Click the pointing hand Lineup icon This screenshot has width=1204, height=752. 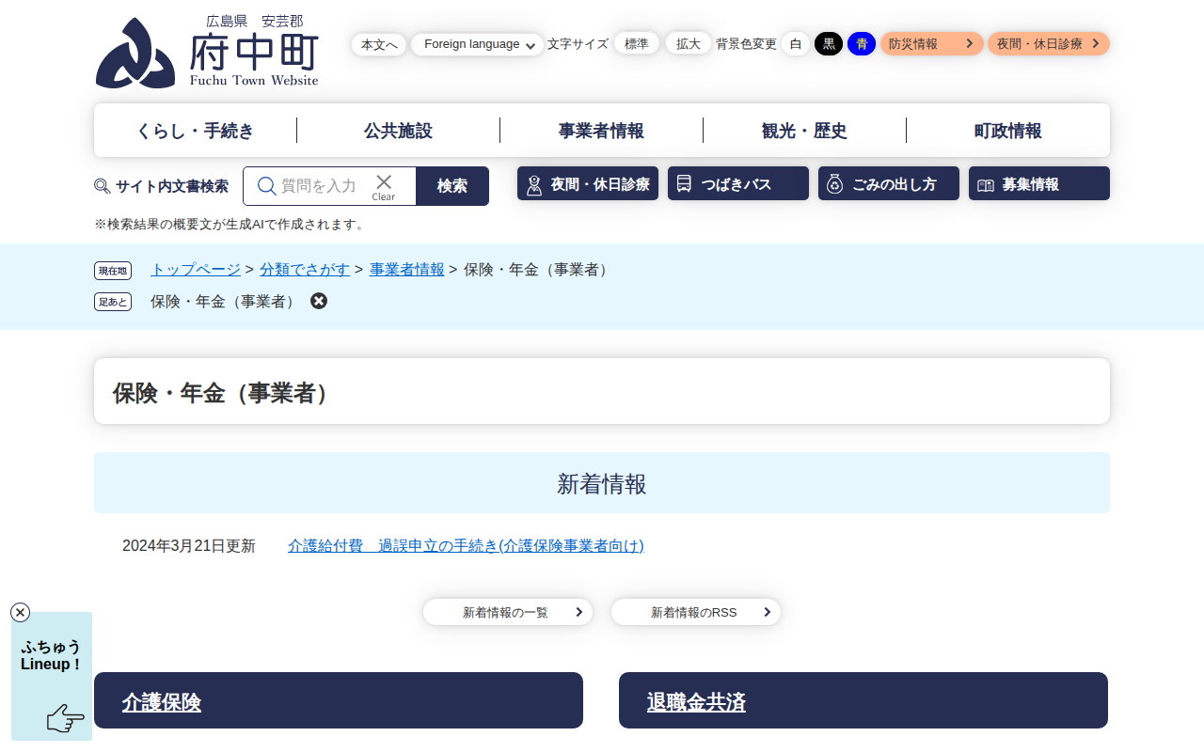coord(65,719)
